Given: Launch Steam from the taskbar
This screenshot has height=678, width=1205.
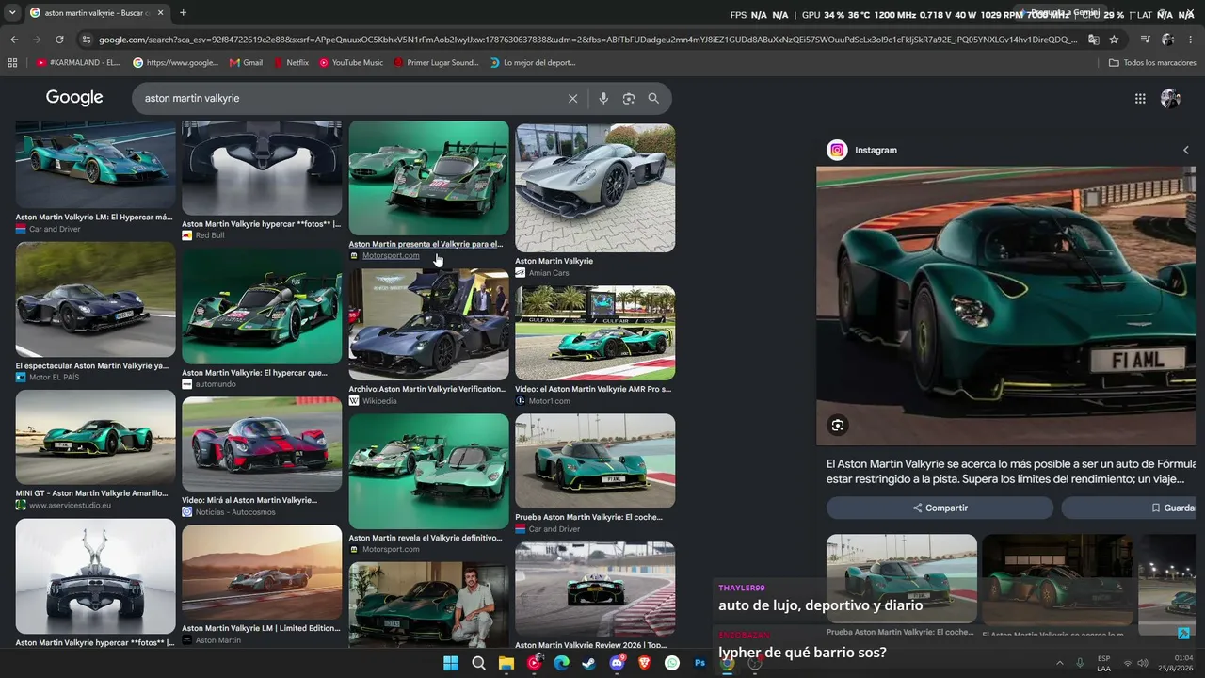Looking at the screenshot, I should tap(589, 663).
